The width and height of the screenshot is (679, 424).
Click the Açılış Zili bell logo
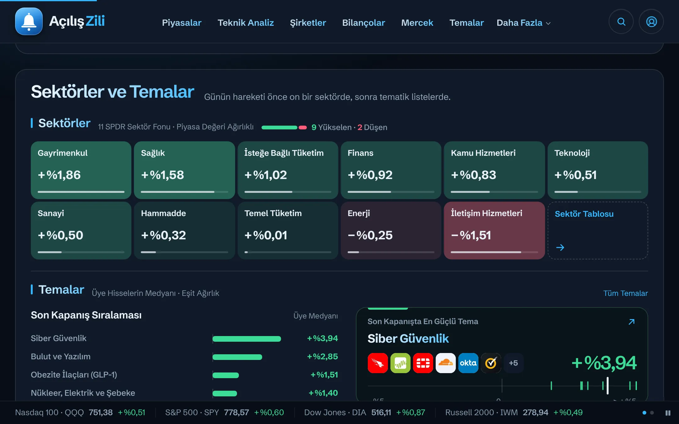(29, 21)
